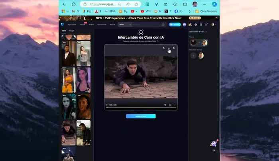
Task: Click the site logo in navbar
Action: point(62,24)
